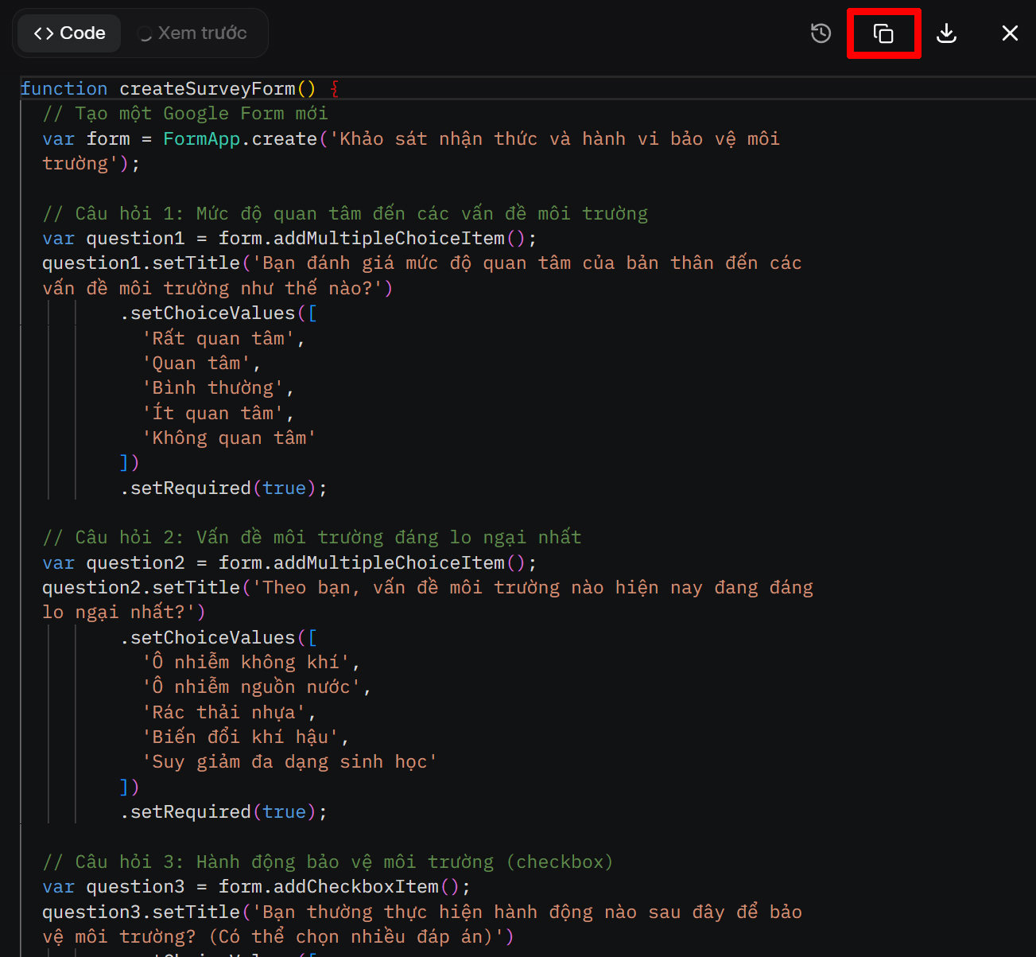Click the 'Không quan tâm' choice string
Screen dimensions: 1036x957
point(229,438)
